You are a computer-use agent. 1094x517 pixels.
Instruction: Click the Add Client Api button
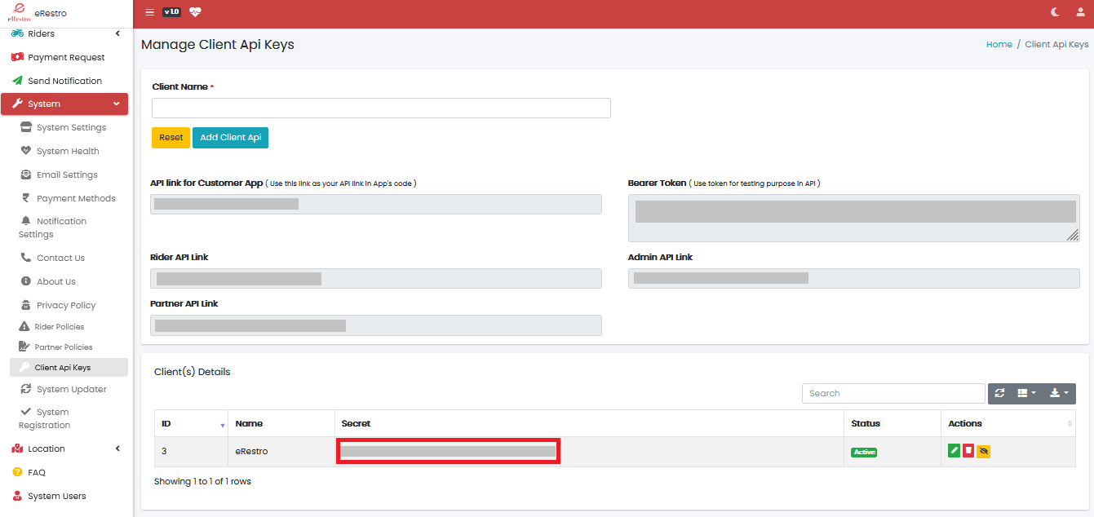(230, 138)
